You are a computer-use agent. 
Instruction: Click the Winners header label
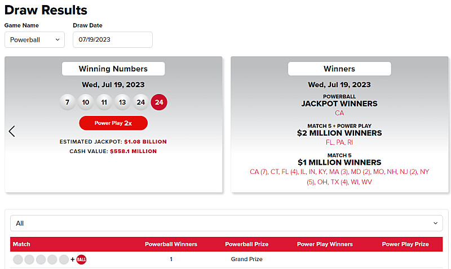coord(339,69)
